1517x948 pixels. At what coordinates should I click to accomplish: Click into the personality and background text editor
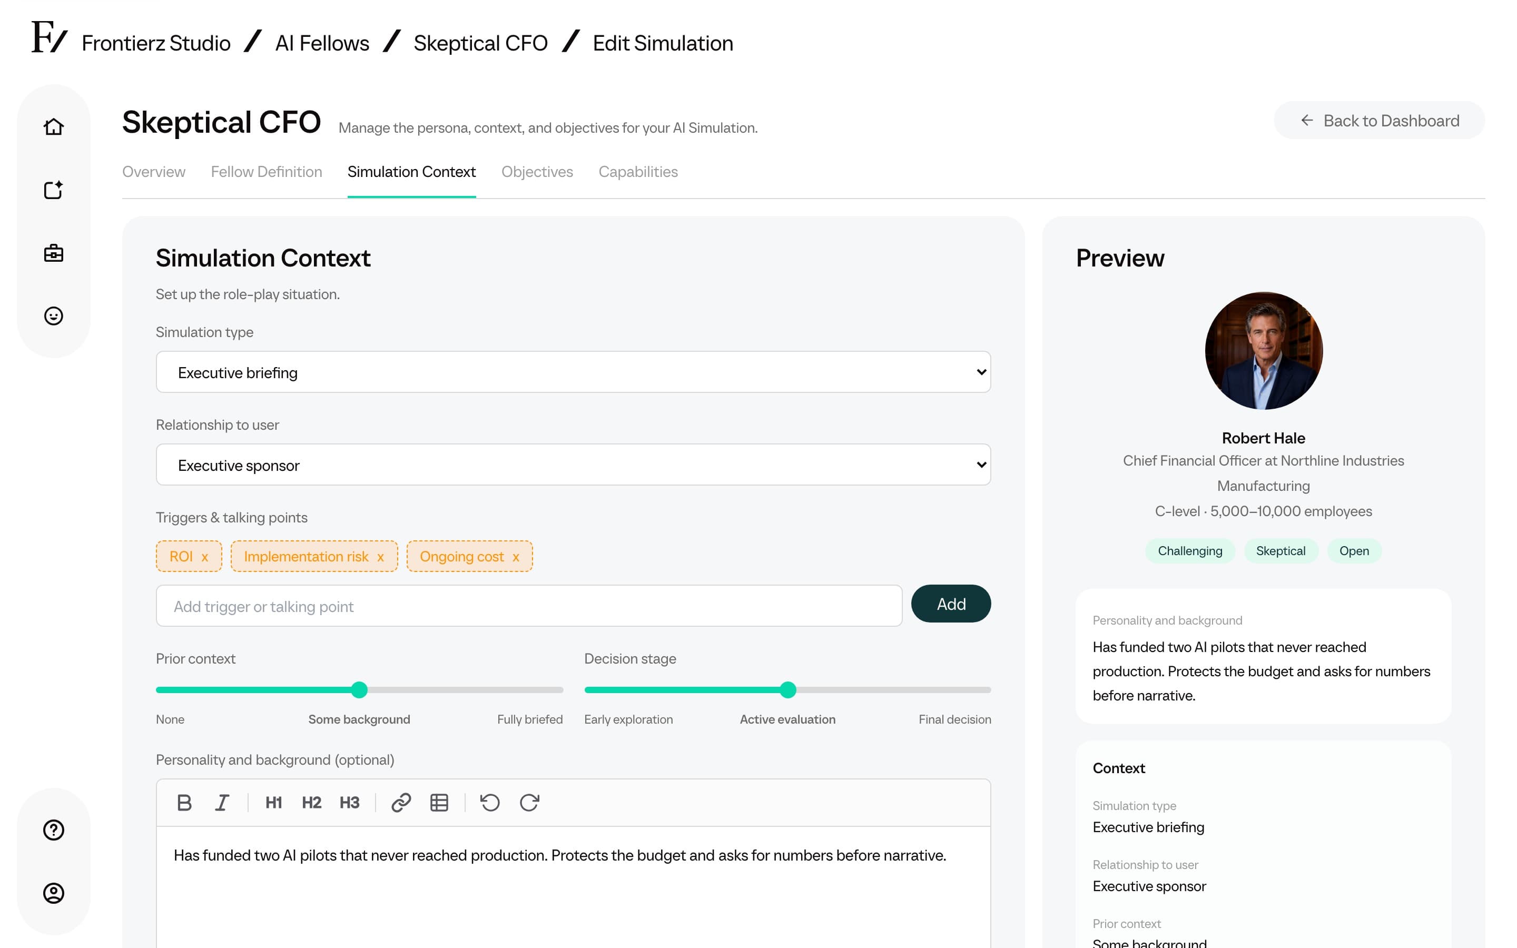[573, 887]
